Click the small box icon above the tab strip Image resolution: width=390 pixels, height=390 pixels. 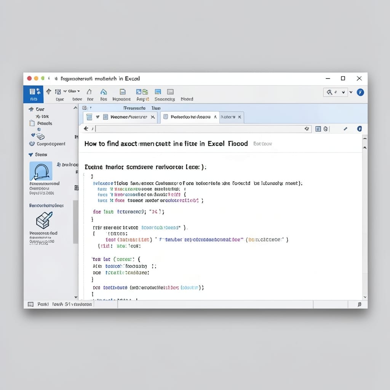(85, 108)
